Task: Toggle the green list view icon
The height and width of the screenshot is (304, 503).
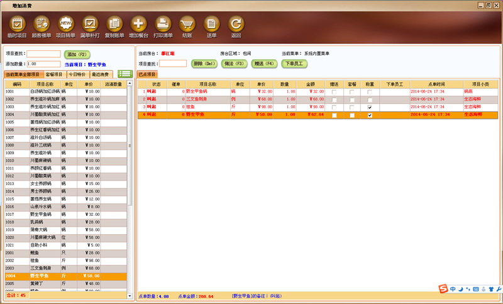Action: 125,74
